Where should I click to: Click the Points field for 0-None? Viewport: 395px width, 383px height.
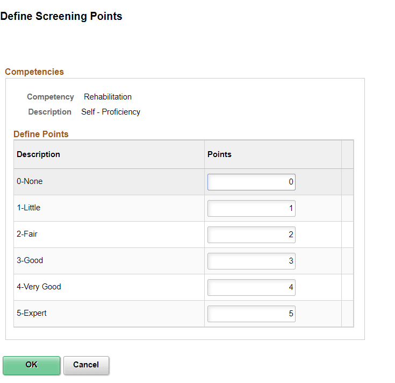pyautogui.click(x=251, y=182)
